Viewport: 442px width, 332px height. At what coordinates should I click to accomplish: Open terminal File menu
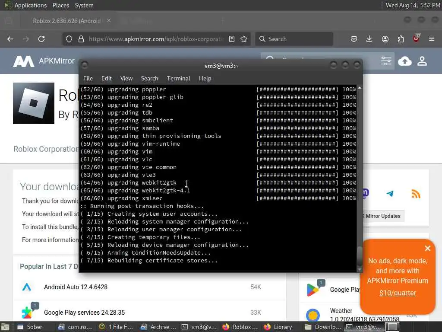pyautogui.click(x=88, y=79)
